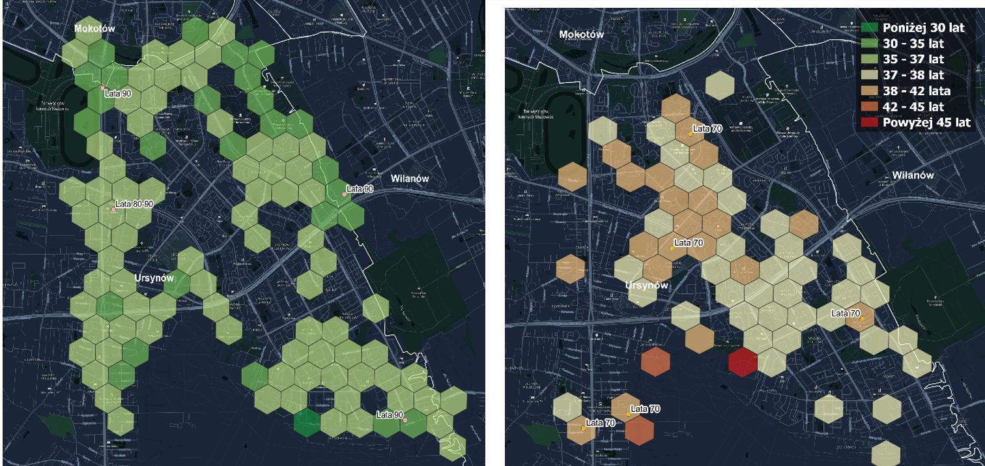Select the Ursynów label on right map

(647, 285)
